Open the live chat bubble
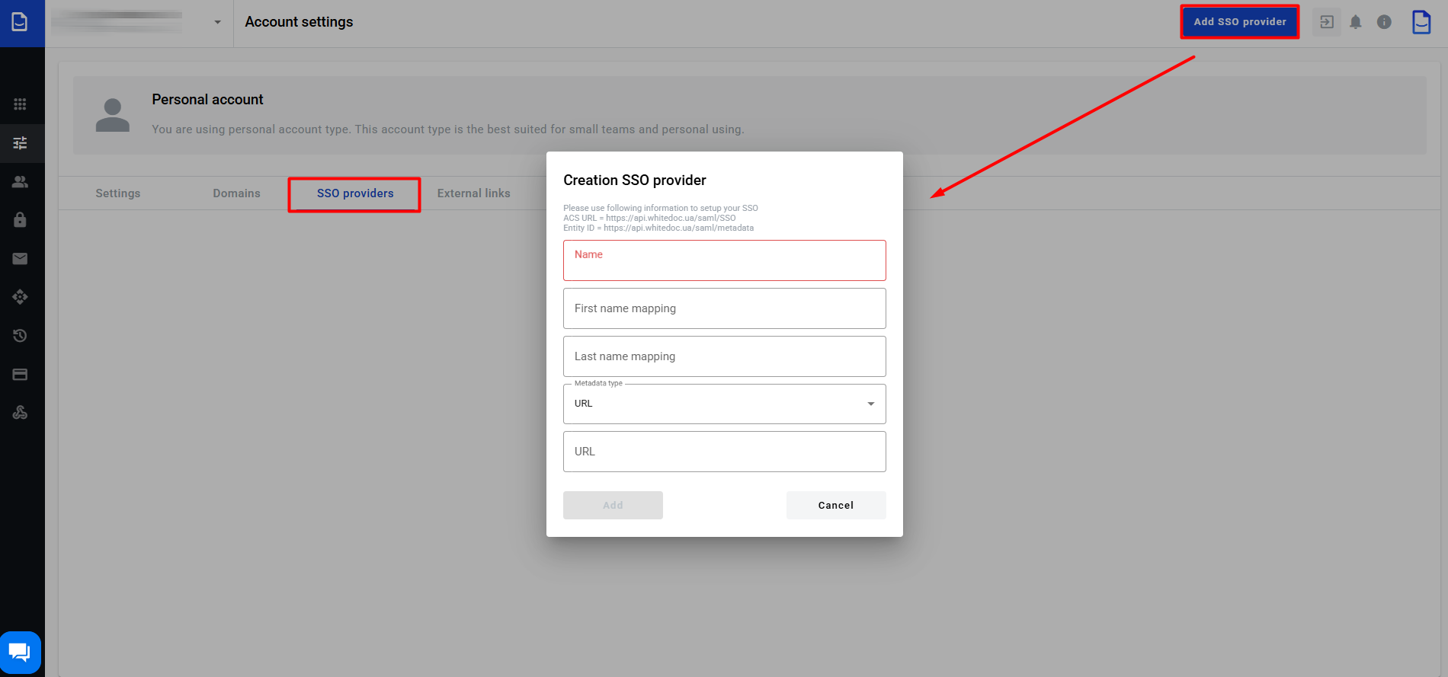Screen dimensions: 1448x677 [20, 653]
